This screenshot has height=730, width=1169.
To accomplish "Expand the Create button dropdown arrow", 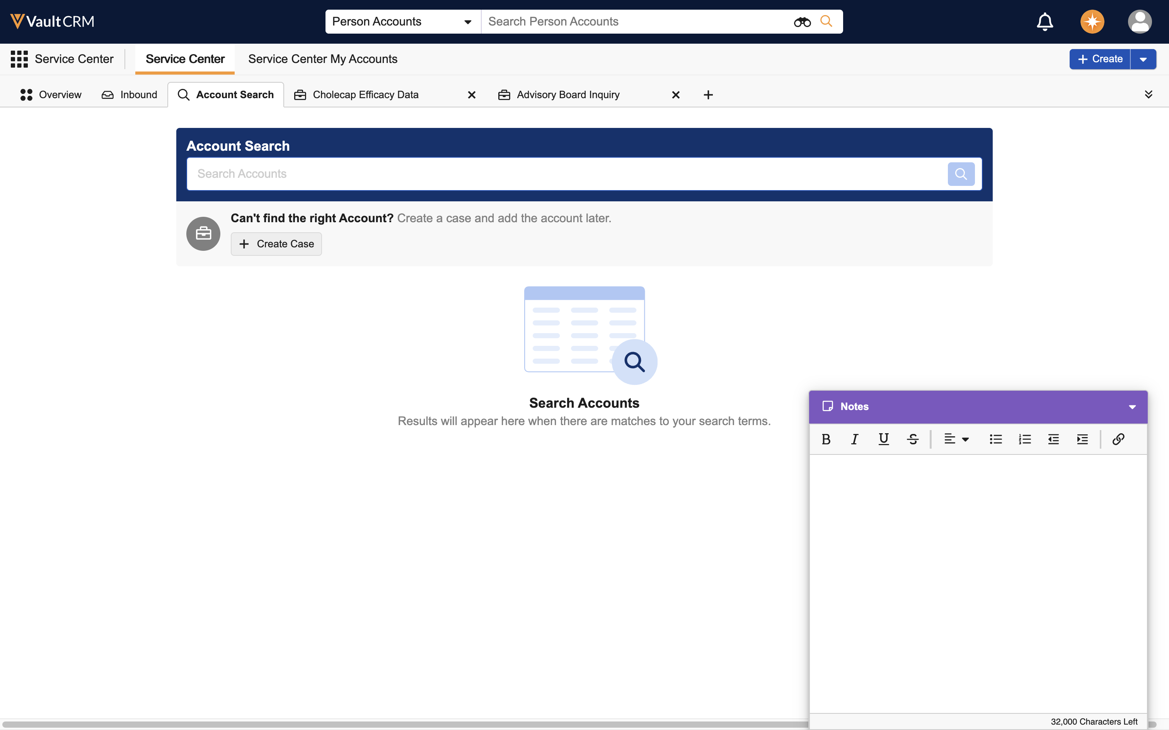I will 1143,60.
